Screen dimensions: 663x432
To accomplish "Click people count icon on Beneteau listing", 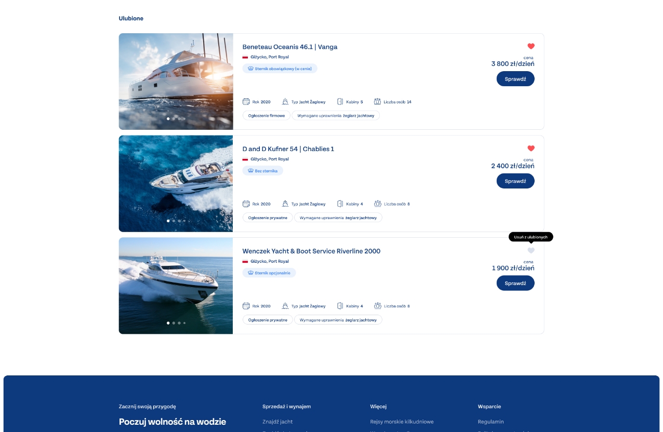I will [378, 102].
